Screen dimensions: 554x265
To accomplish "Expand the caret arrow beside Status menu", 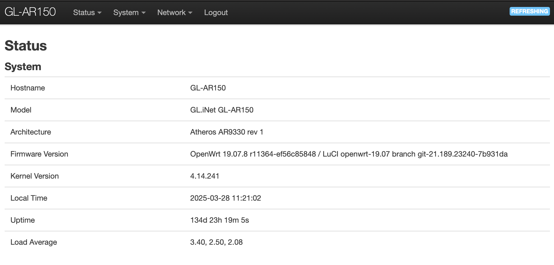I will point(99,13).
